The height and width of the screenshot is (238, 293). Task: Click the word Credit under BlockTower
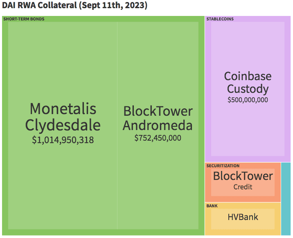pyautogui.click(x=243, y=187)
